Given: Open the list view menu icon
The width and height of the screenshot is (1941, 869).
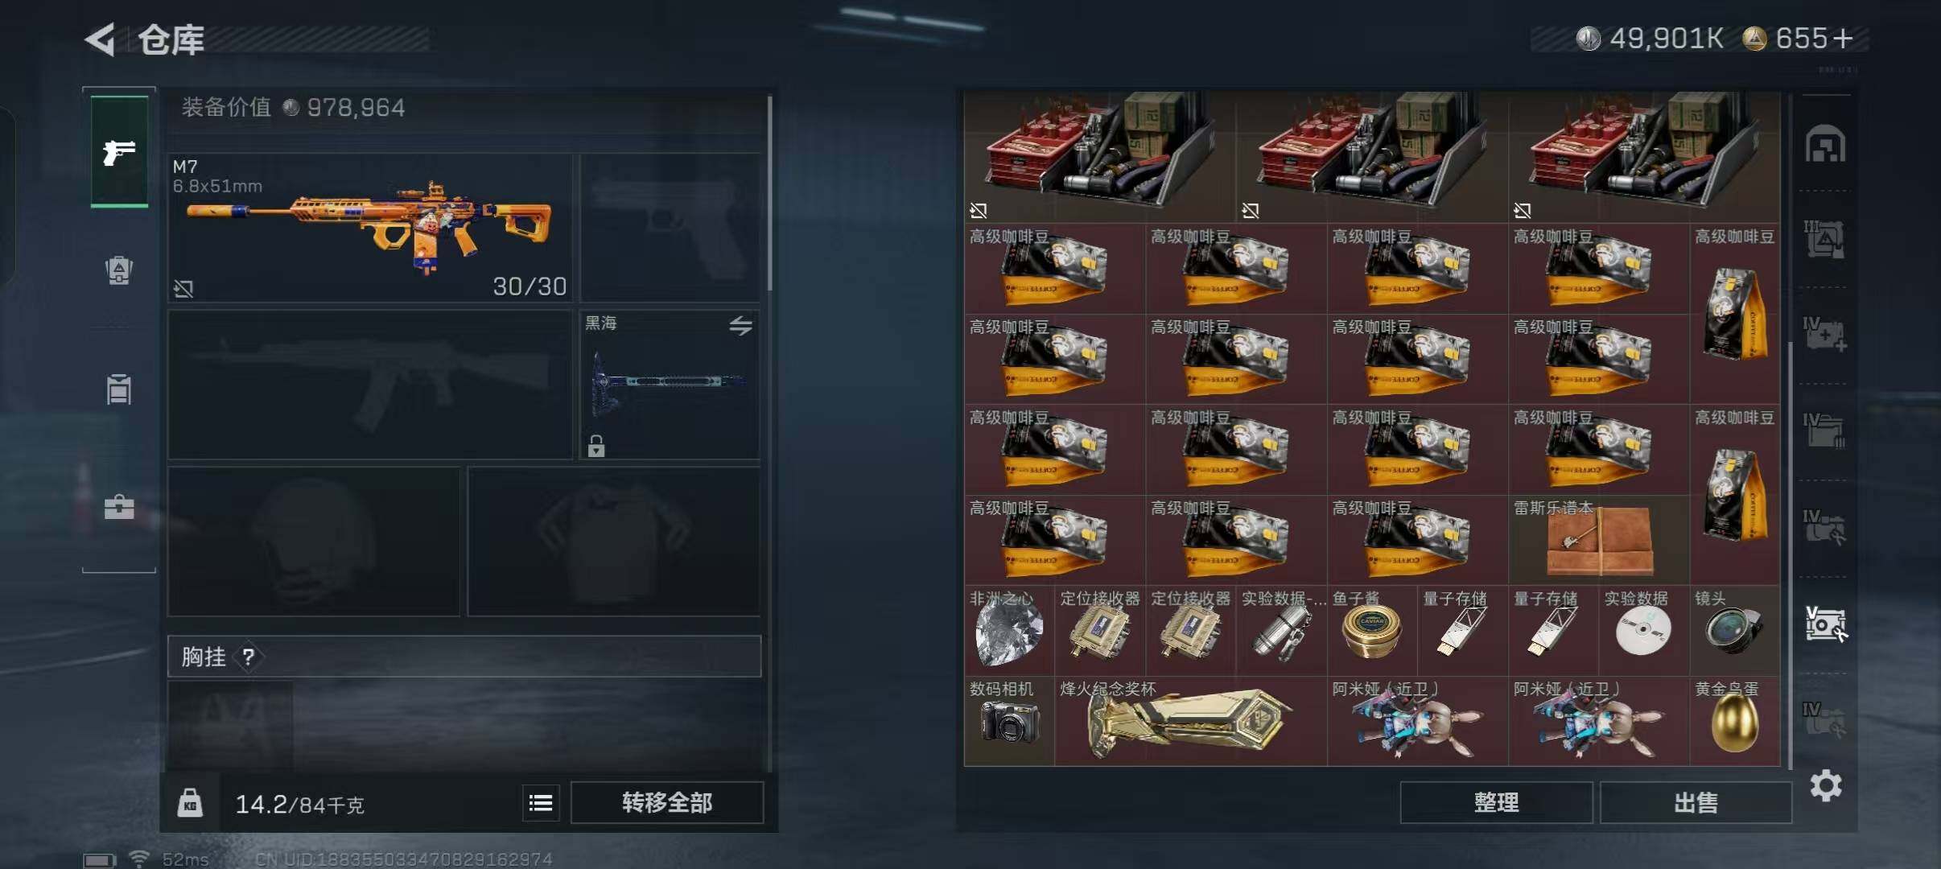Looking at the screenshot, I should 541,803.
